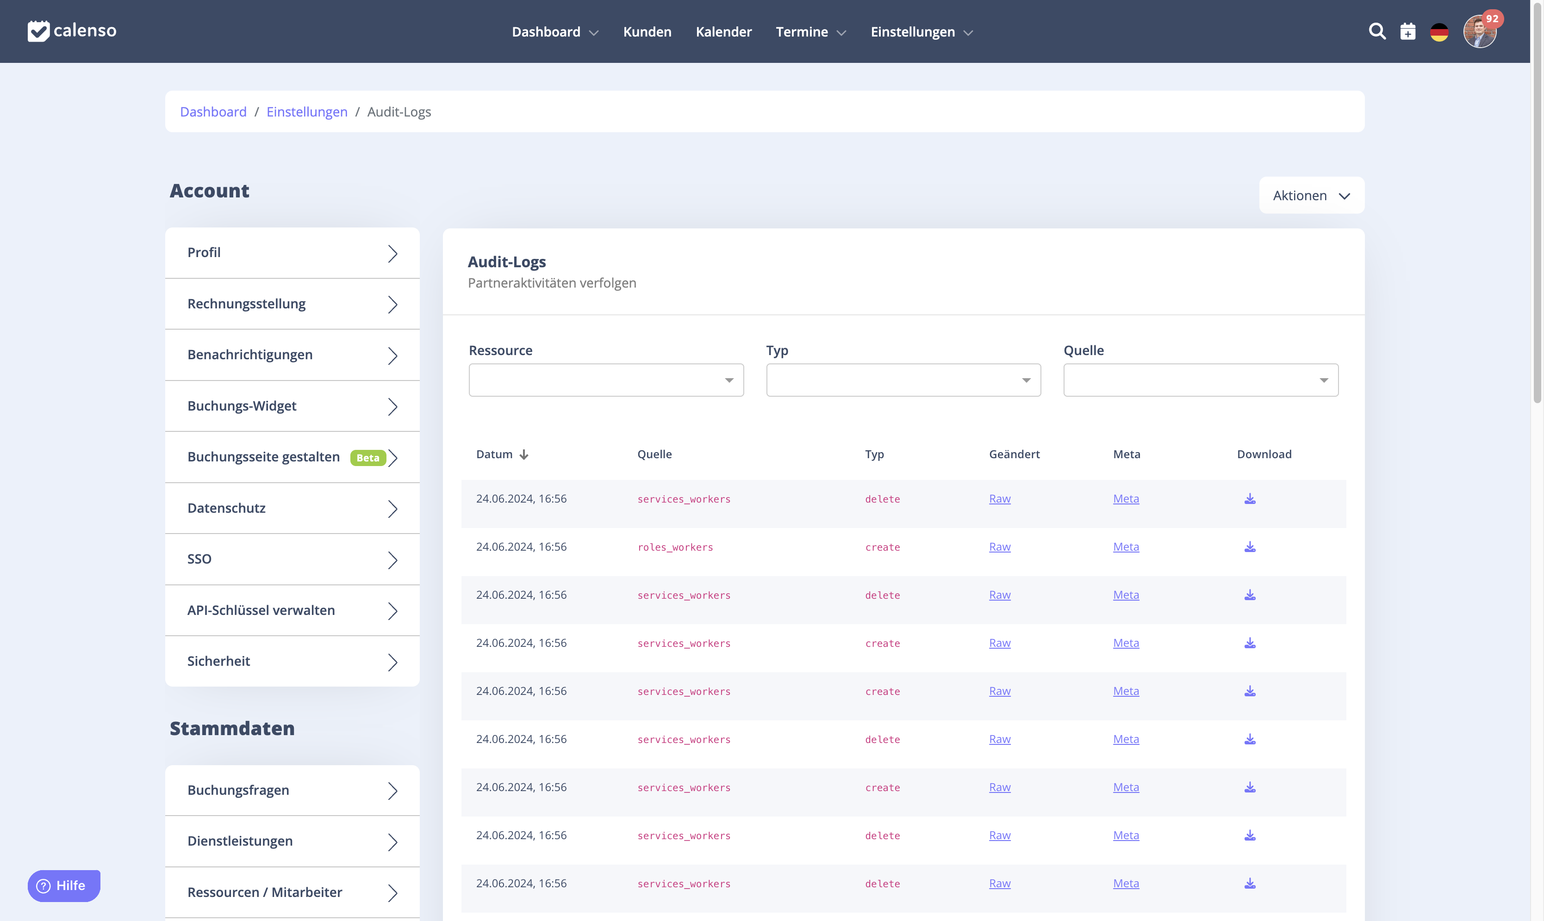The height and width of the screenshot is (921, 1544).
Task: Open the Typ filter dropdown
Action: [x=903, y=380]
